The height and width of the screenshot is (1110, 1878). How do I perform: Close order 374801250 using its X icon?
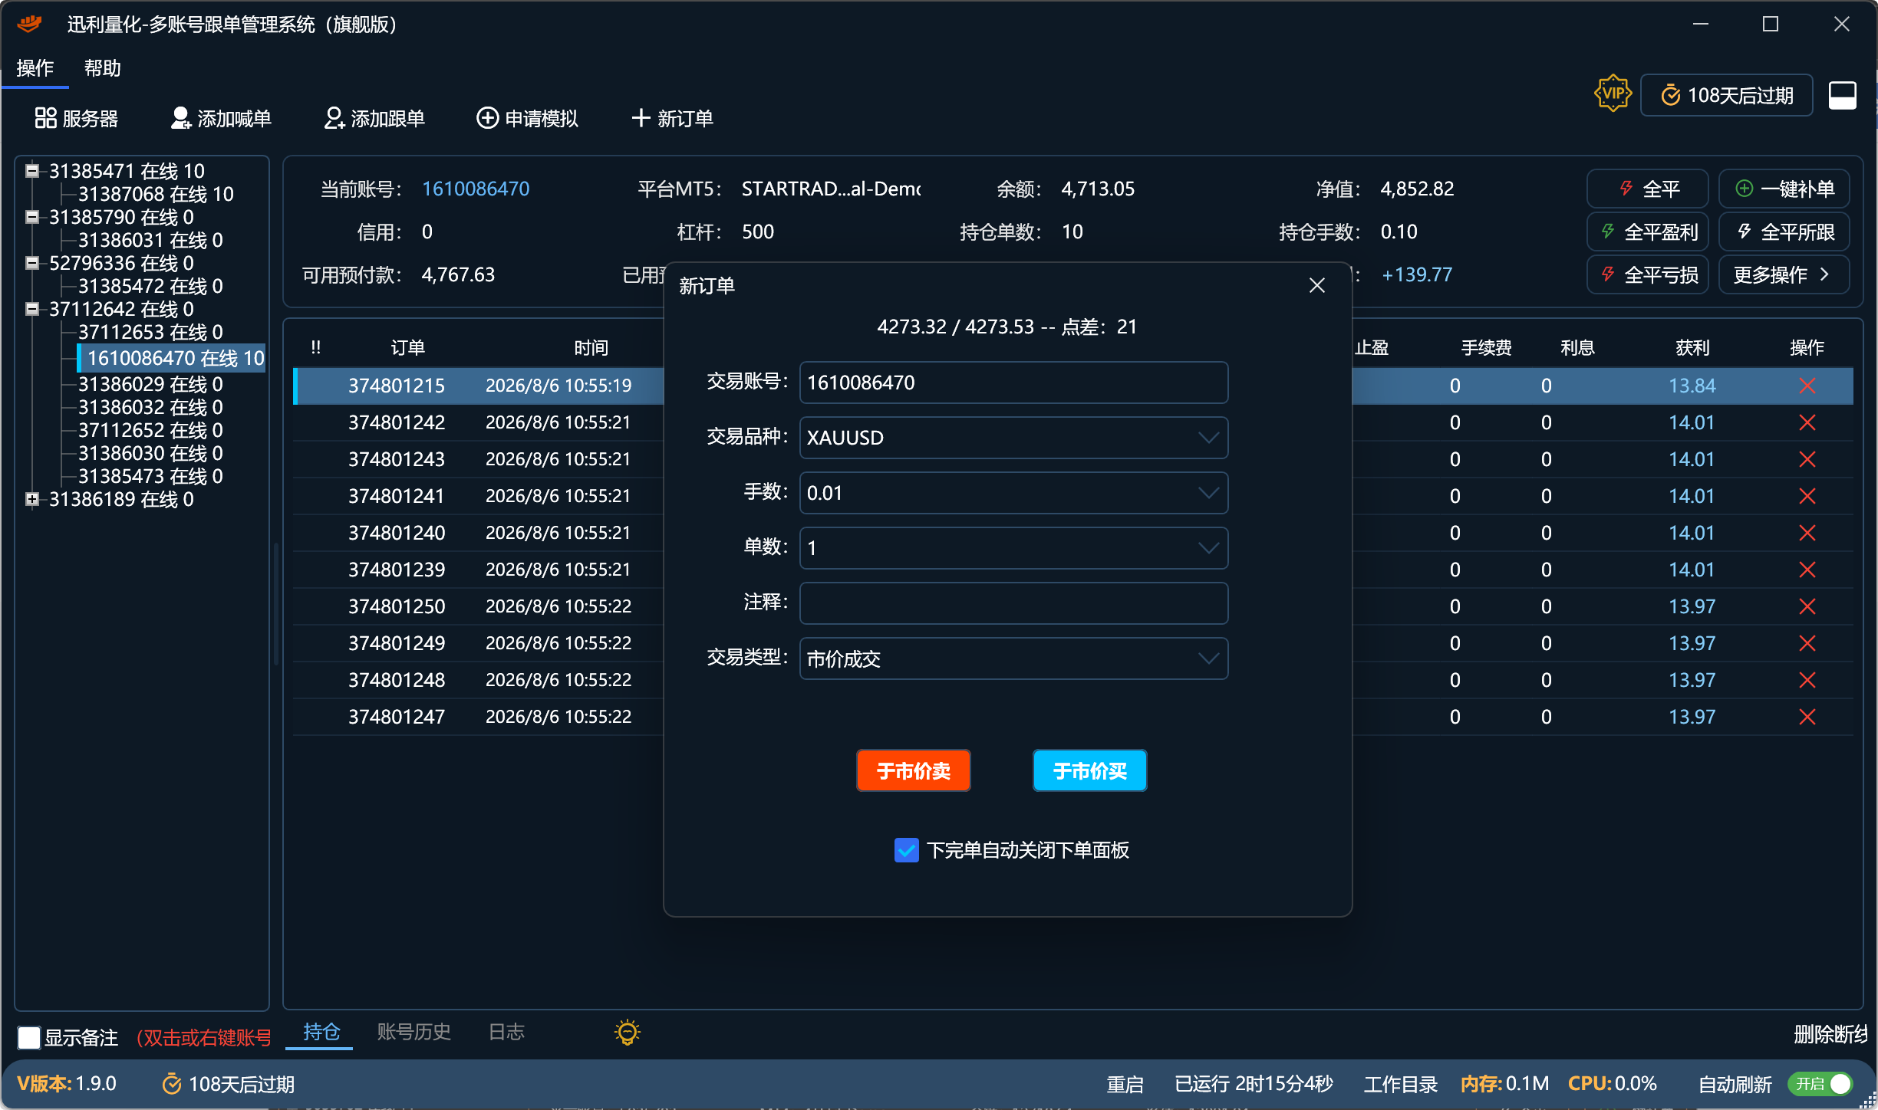coord(1807,606)
